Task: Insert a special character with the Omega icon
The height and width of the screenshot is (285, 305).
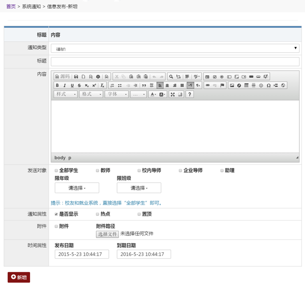Action: [x=269, y=86]
